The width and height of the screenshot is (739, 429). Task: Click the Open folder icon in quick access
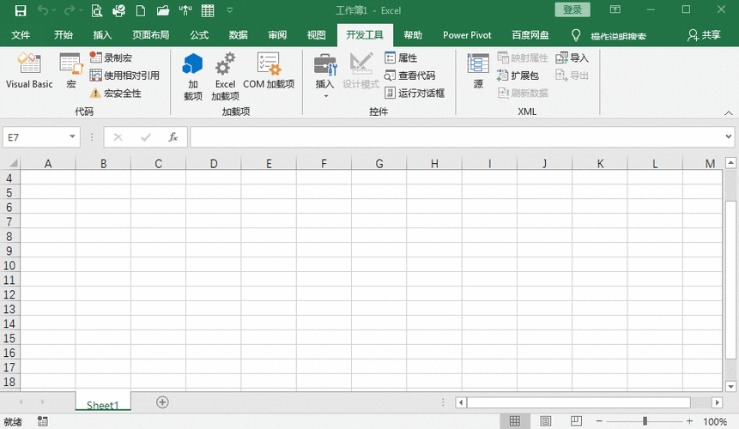click(x=163, y=10)
